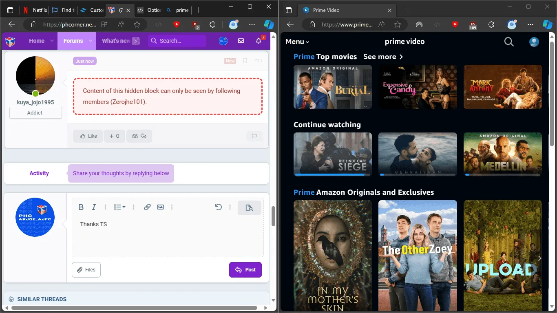Toggle preview mode in reply editor

tap(250, 208)
